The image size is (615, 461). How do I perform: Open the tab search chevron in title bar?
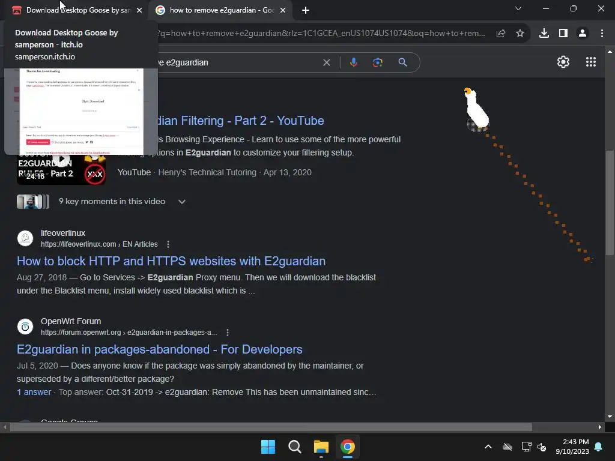click(x=518, y=8)
